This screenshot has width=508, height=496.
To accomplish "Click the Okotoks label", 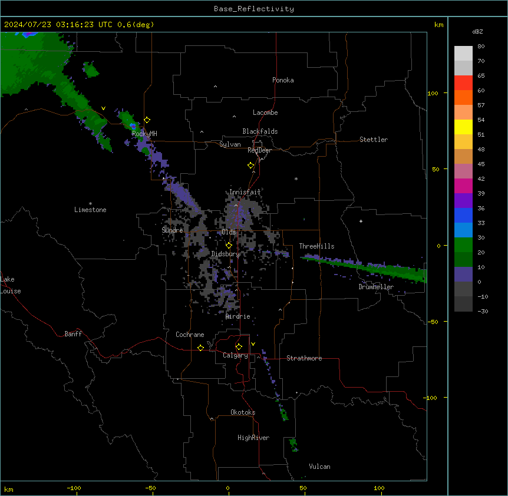I will point(243,412).
